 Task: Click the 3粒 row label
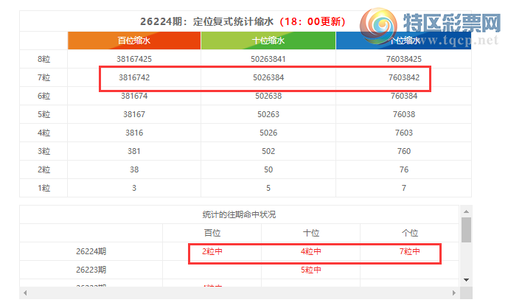point(44,151)
